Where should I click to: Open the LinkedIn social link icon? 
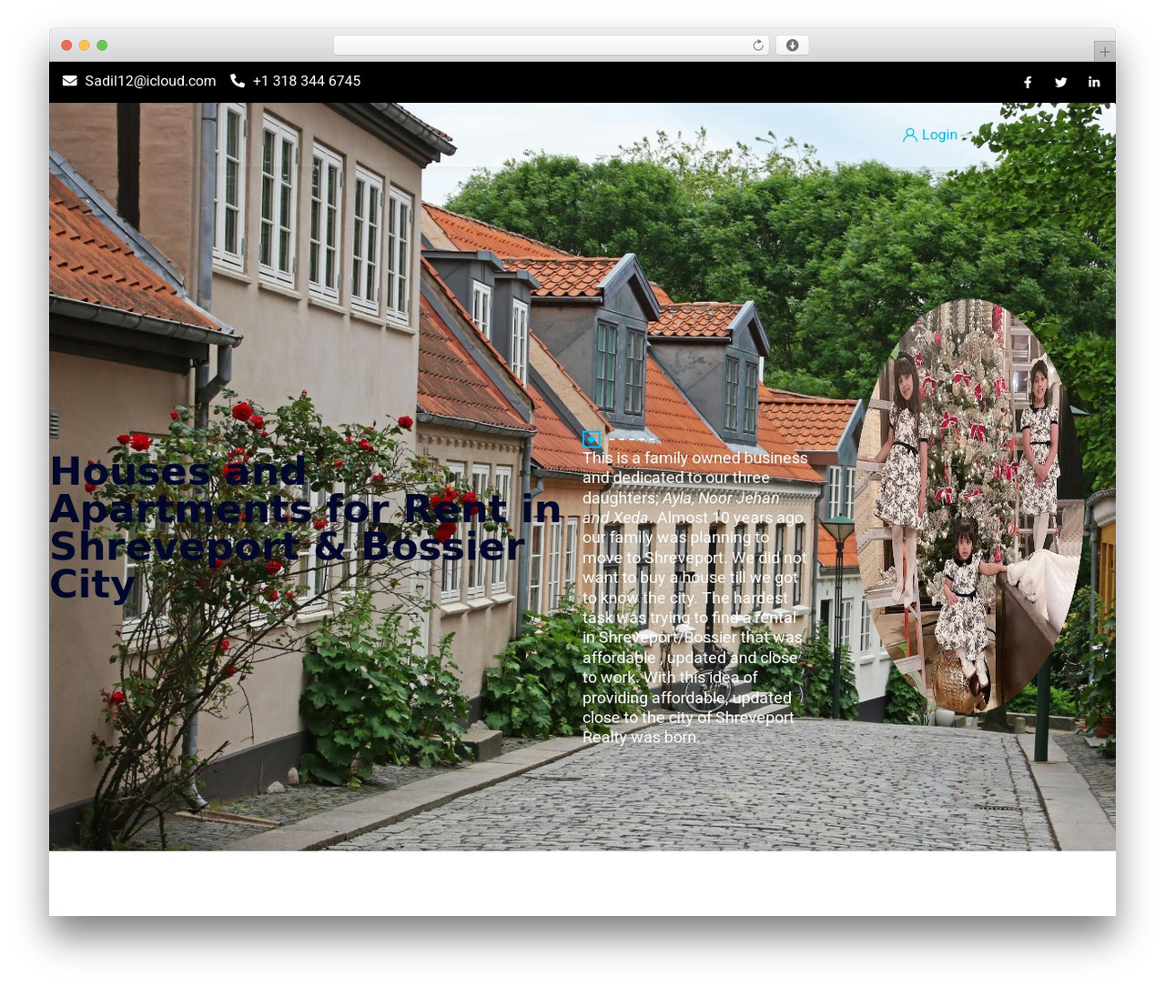coord(1094,82)
